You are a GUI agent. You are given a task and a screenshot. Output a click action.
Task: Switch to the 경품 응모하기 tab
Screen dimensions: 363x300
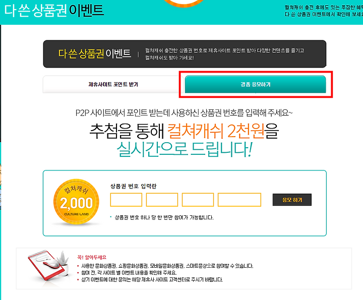255,84
